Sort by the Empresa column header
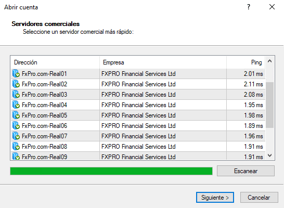 (x=163, y=62)
